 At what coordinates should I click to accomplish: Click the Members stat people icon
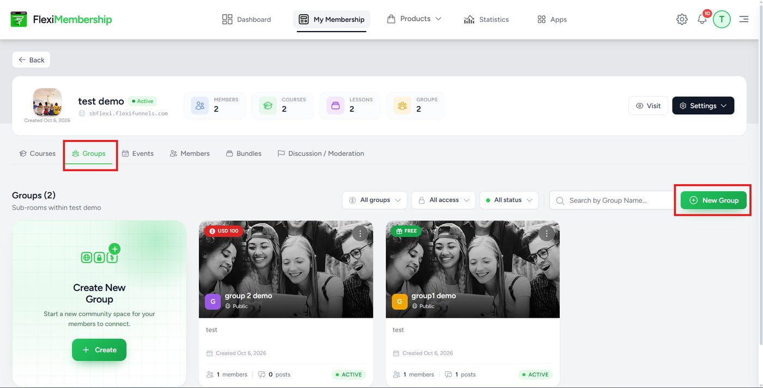[200, 106]
